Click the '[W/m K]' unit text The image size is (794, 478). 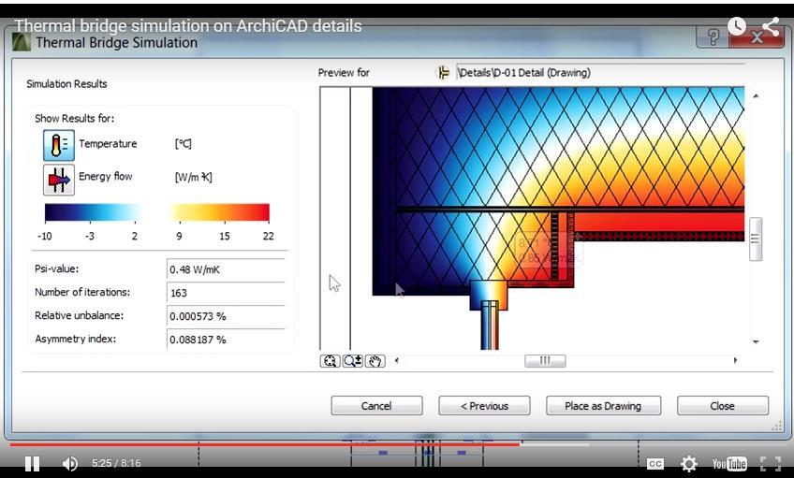pos(194,177)
